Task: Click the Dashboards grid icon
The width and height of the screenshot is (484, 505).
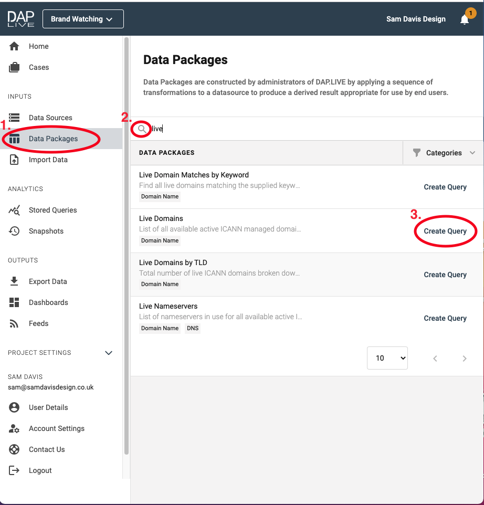Action: point(14,302)
